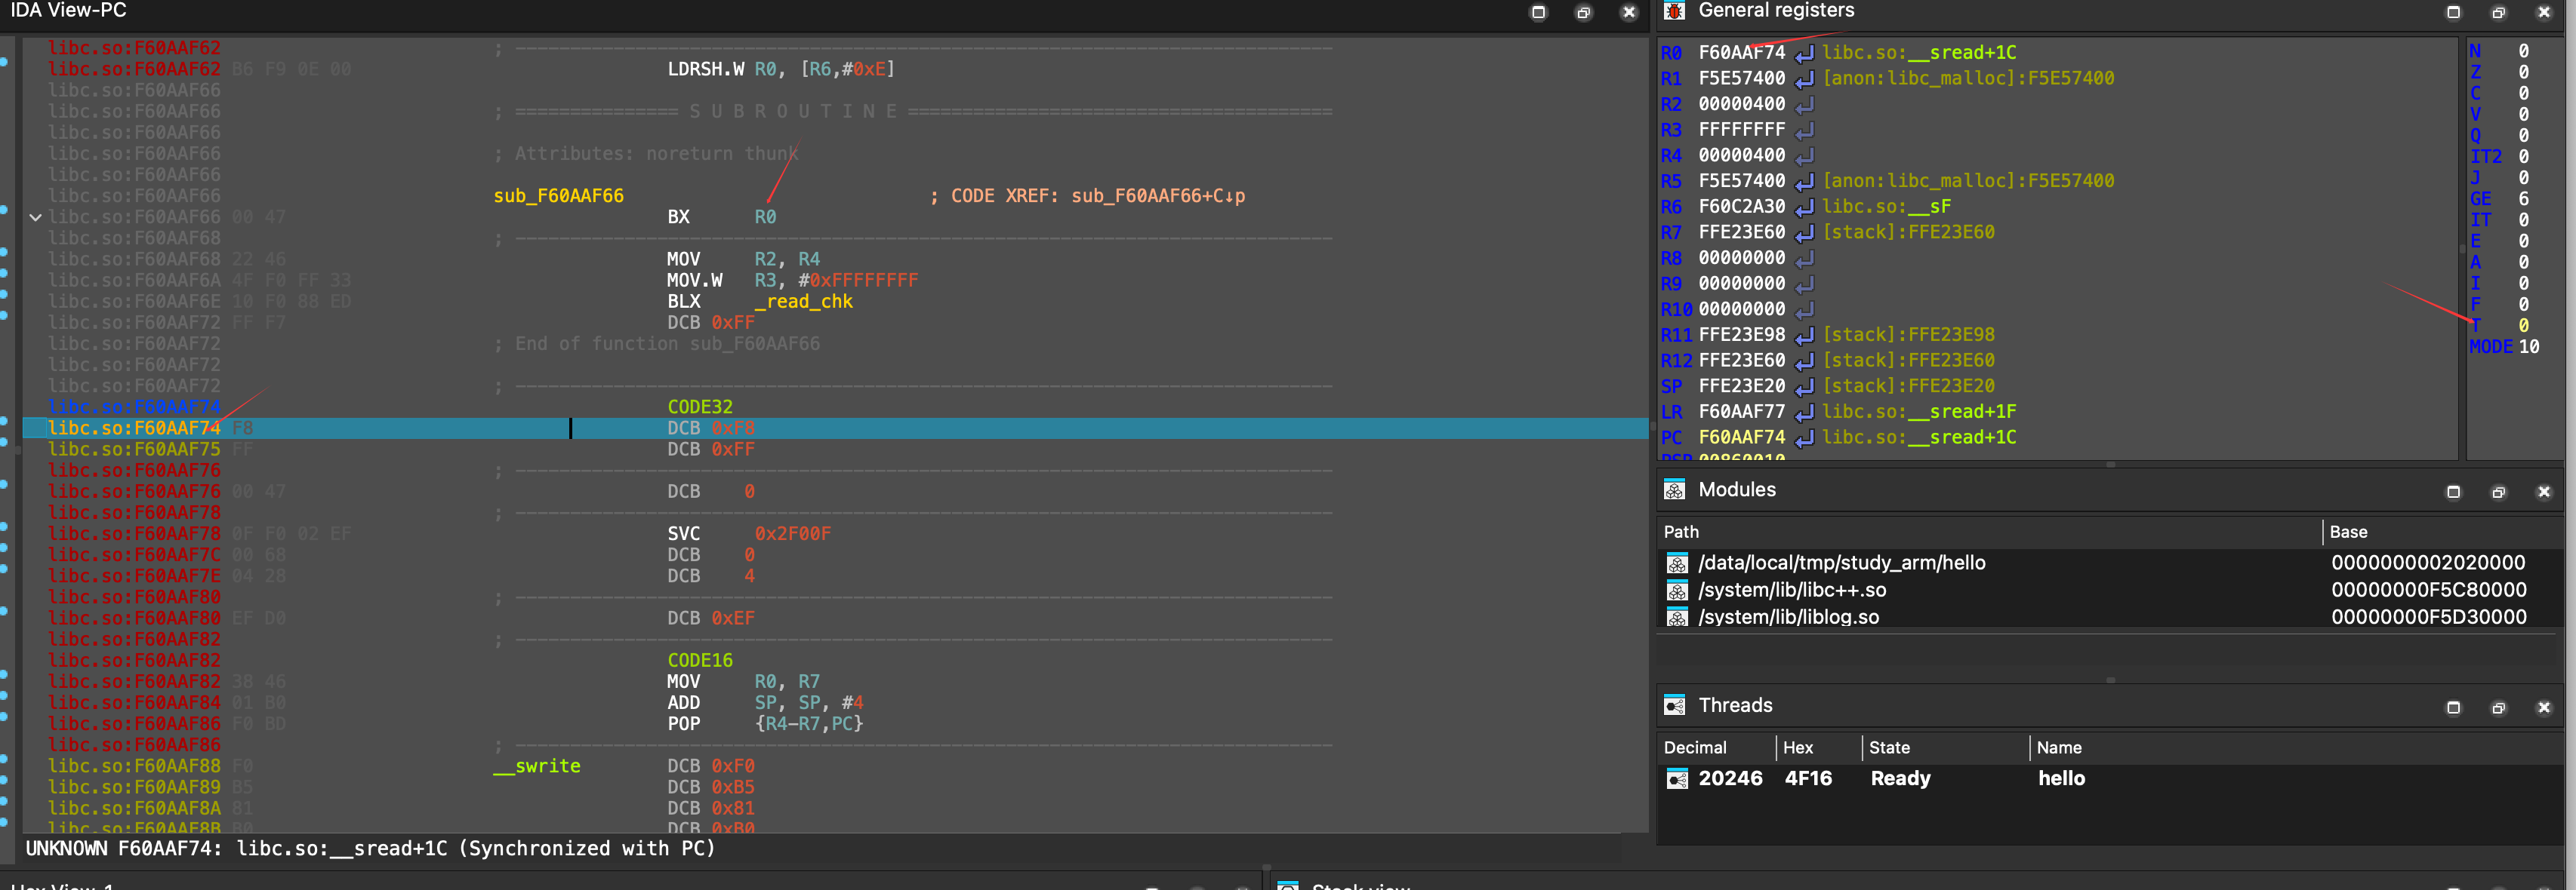Image resolution: width=2576 pixels, height=890 pixels.
Task: Click the icon of libc++.so module row
Action: pos(1677,591)
